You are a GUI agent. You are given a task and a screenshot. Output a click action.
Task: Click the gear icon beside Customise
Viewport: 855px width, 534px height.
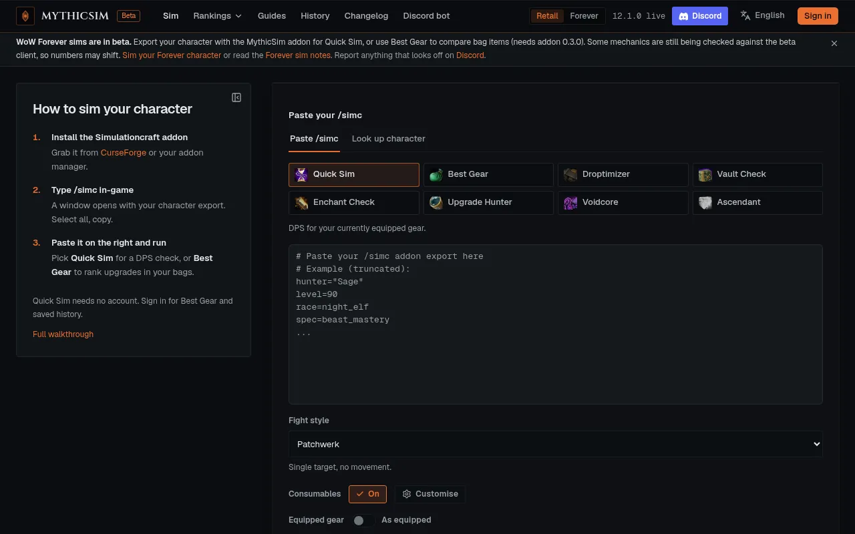[407, 494]
